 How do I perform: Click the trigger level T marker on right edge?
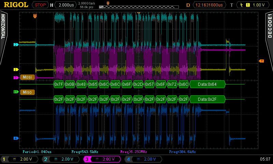261,61
